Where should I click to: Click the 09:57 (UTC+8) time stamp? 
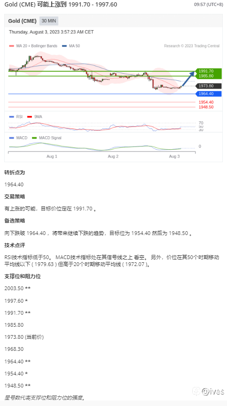pyautogui.click(x=208, y=5)
